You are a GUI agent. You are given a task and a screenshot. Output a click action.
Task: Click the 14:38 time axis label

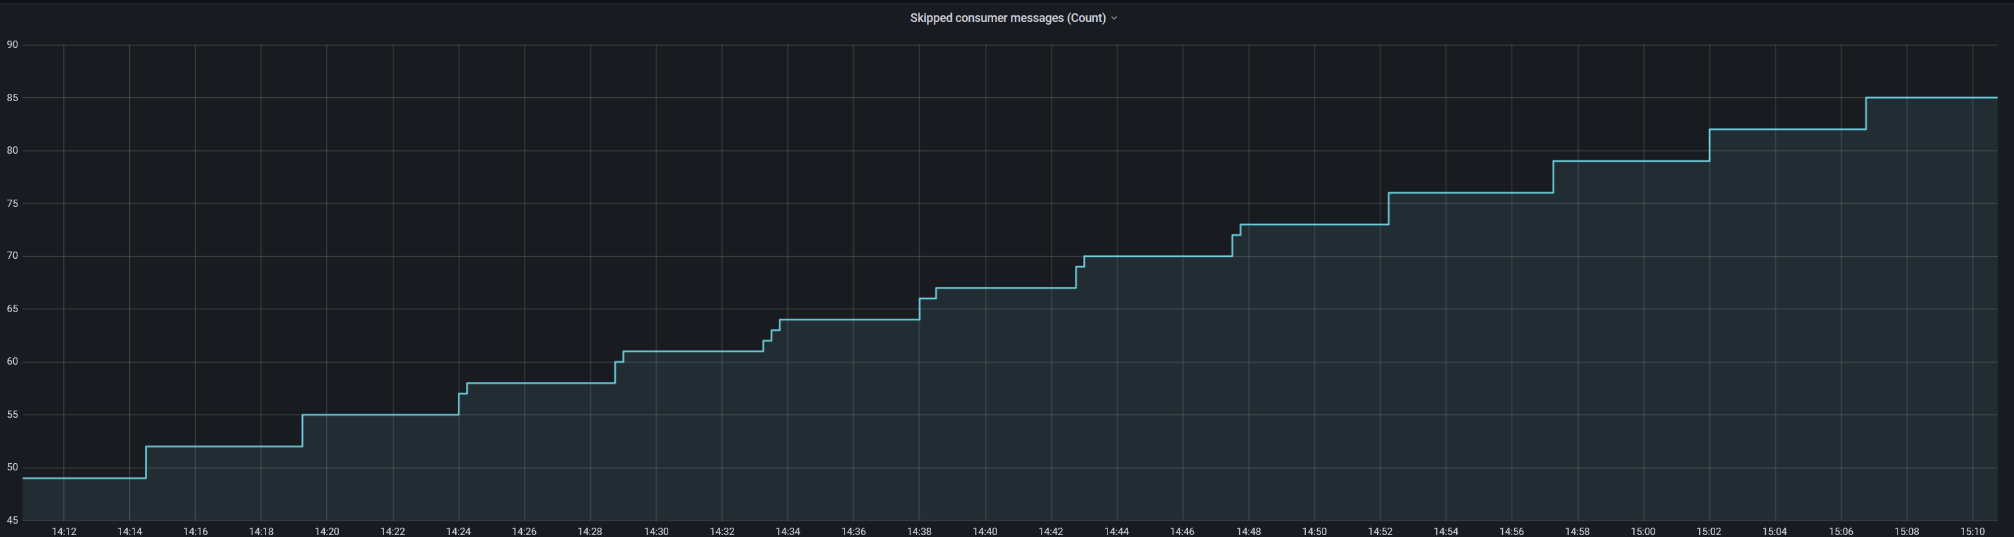[919, 532]
